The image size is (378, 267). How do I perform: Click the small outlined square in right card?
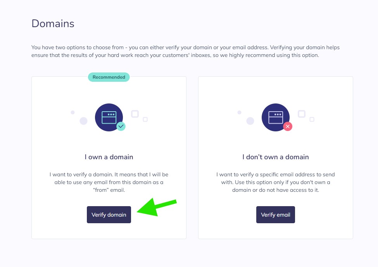coord(312,119)
